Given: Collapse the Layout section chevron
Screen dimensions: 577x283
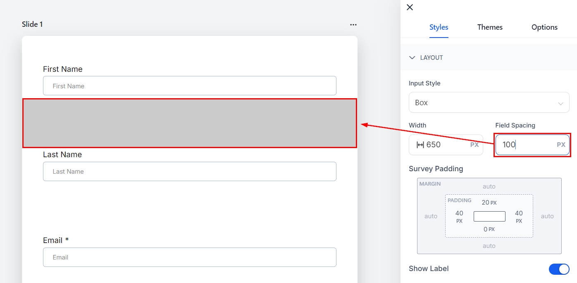Looking at the screenshot, I should pyautogui.click(x=412, y=58).
